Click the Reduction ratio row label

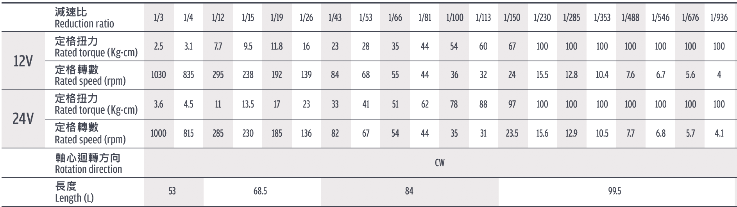[84, 18]
